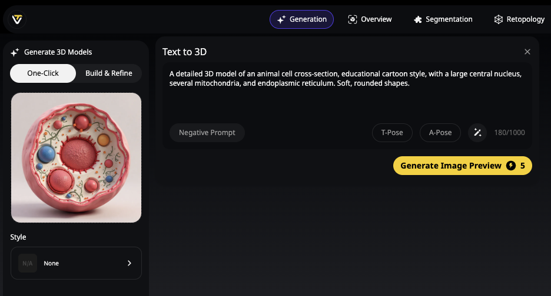Close the Text to 3D panel

pyautogui.click(x=527, y=52)
